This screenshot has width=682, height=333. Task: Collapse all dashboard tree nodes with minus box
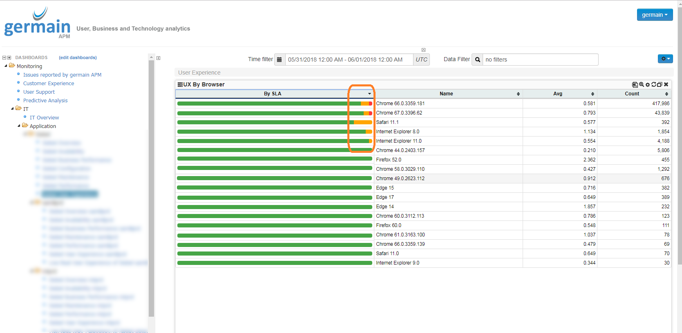[x=4, y=58]
